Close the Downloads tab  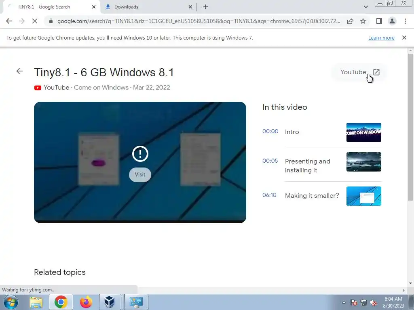(190, 7)
